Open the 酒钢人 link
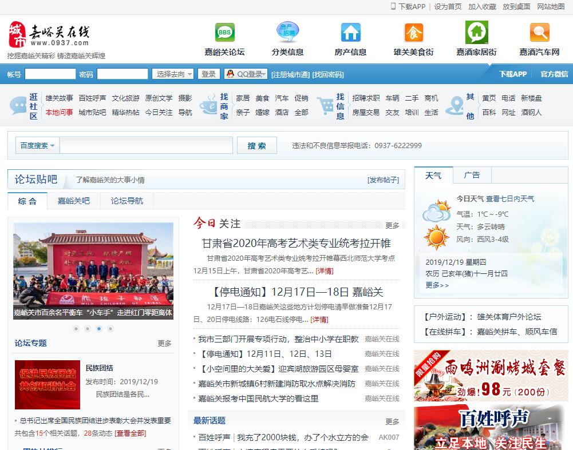The width and height of the screenshot is (573, 450). [x=531, y=113]
